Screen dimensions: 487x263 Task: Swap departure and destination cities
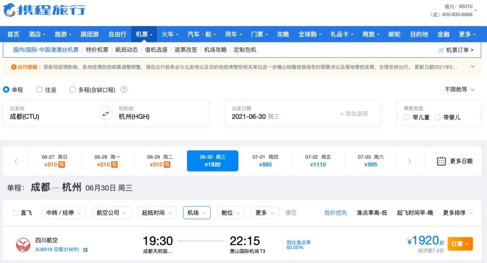tap(106, 113)
